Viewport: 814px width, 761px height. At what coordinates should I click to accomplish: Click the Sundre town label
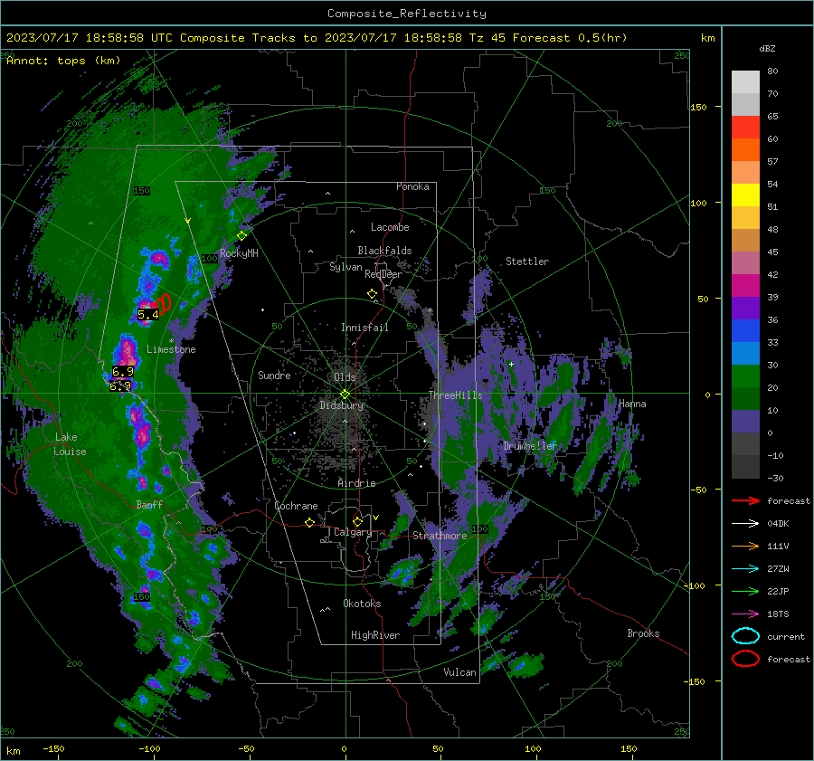[274, 376]
